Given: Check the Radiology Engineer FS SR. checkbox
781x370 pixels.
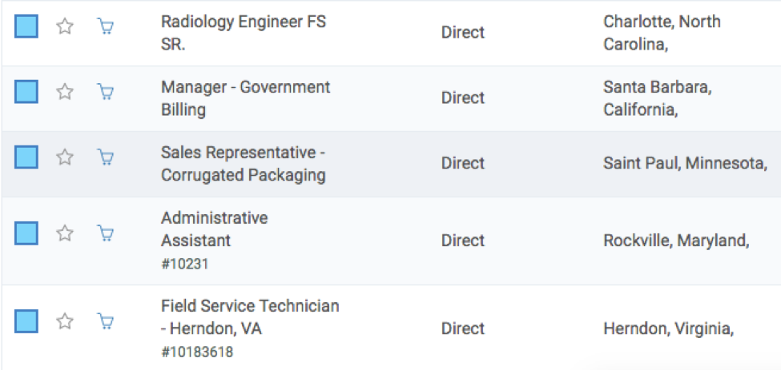Looking at the screenshot, I should (x=26, y=26).
